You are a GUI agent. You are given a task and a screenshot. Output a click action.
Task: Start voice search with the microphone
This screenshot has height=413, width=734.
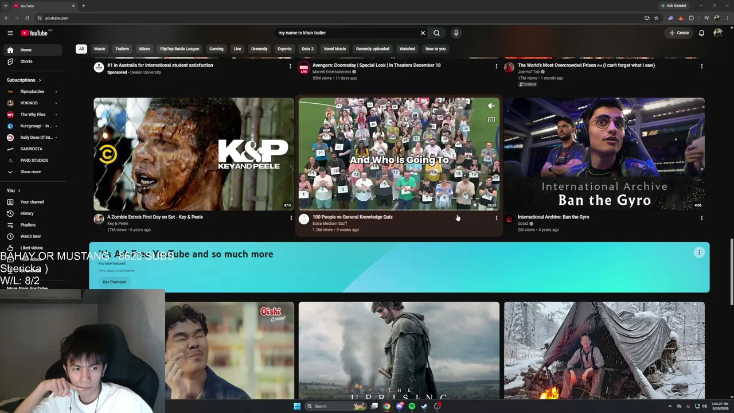point(456,33)
